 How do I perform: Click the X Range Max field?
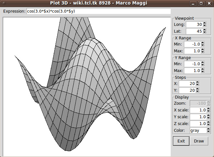[193, 51]
